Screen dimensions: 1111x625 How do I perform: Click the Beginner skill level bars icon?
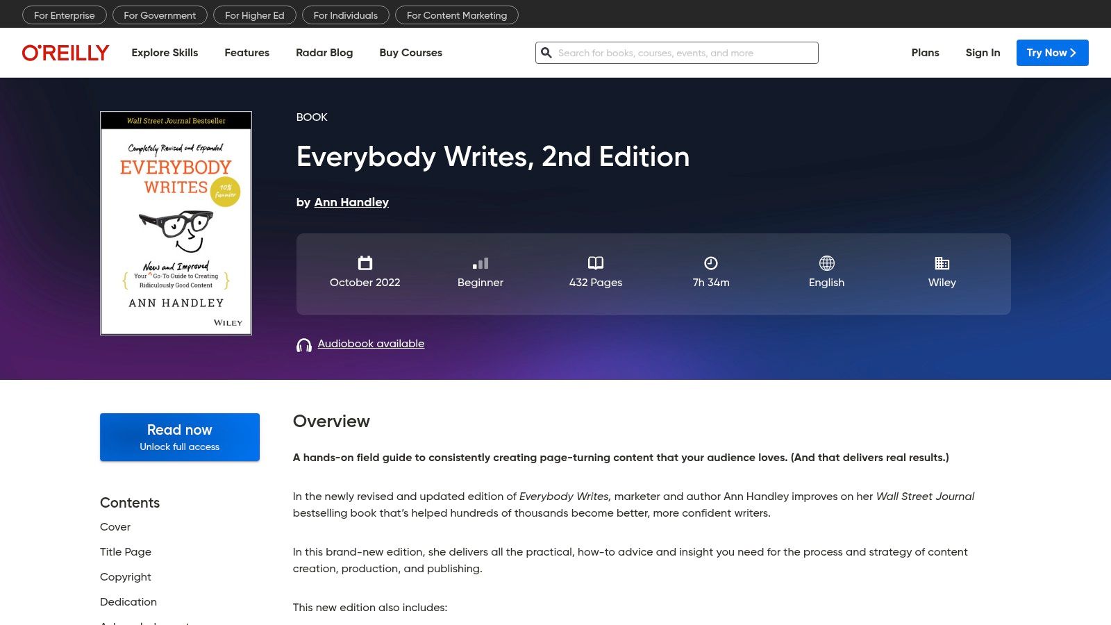pyautogui.click(x=481, y=263)
